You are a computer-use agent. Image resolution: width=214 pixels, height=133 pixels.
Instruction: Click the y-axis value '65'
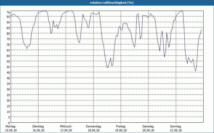click(x=8, y=50)
